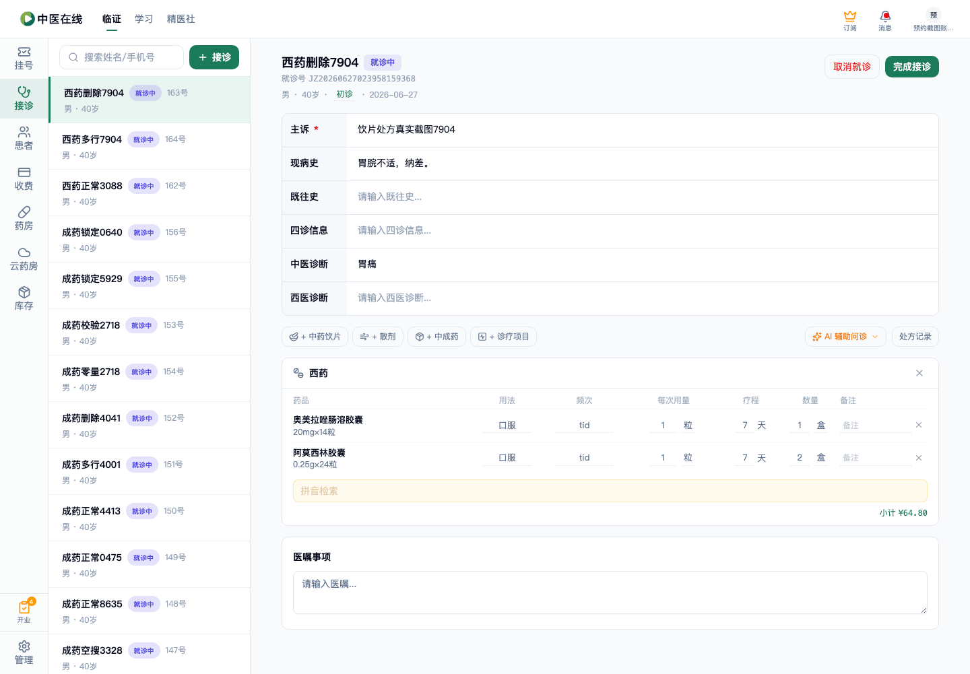Expand the AI 辅助问诊 dropdown

click(845, 337)
